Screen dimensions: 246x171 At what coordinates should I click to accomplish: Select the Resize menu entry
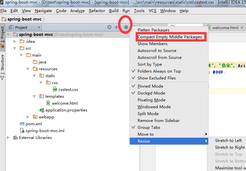point(169,141)
